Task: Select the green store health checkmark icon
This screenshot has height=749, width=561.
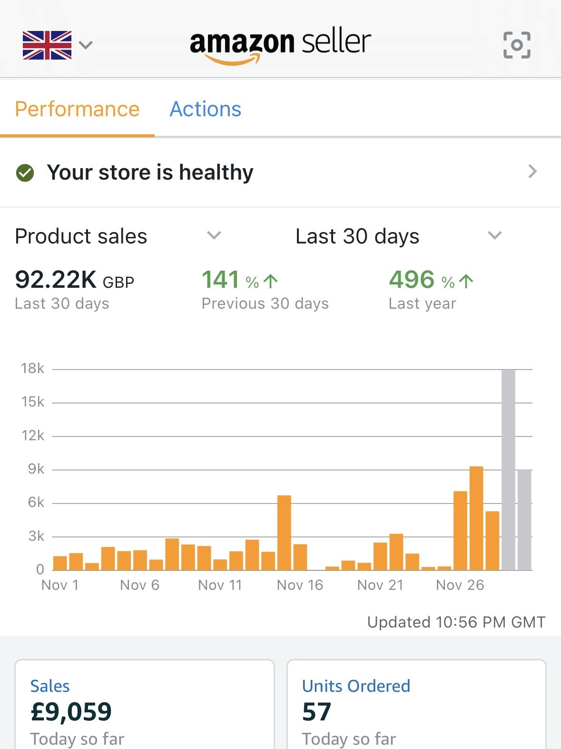Action: 25,172
